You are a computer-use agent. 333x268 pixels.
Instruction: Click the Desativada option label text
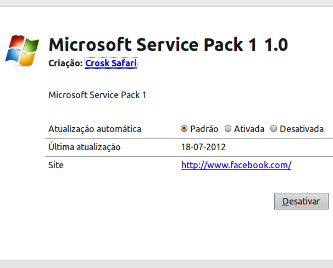tap(302, 129)
